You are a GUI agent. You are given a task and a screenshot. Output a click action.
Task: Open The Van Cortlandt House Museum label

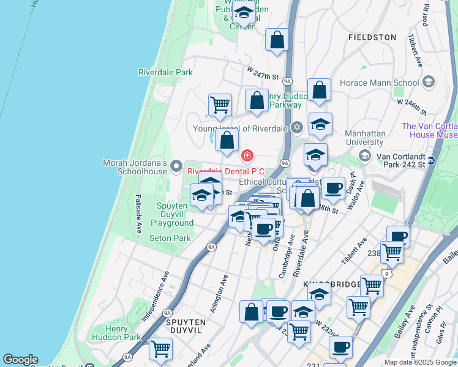[430, 130]
